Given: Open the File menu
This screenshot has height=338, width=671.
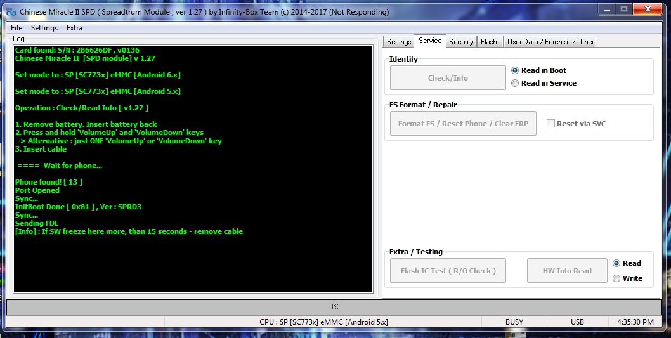Looking at the screenshot, I should [16, 28].
